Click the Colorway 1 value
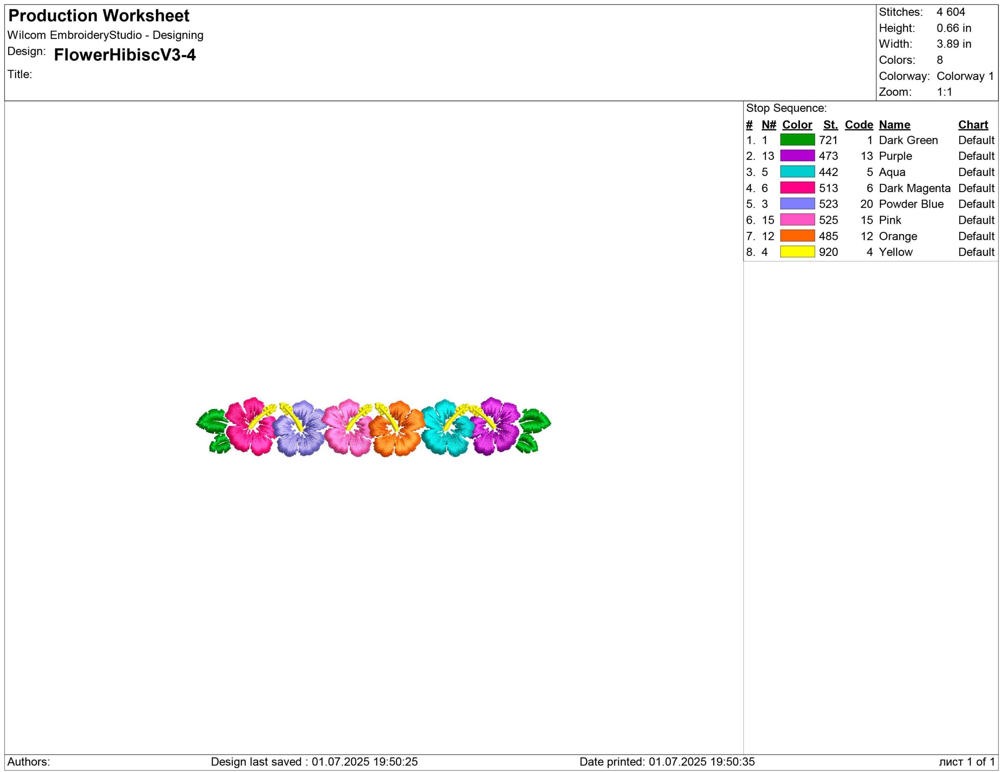1003x772 pixels. click(965, 76)
